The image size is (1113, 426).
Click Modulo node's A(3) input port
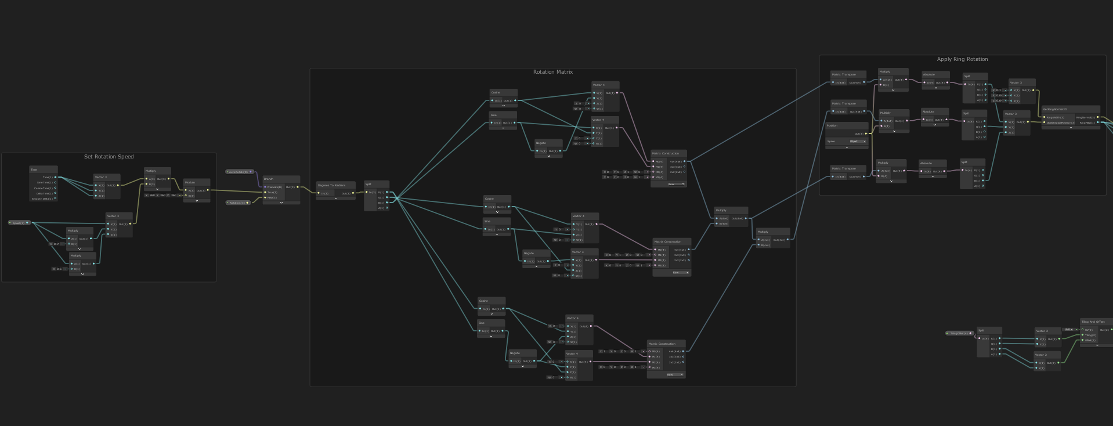point(186,190)
